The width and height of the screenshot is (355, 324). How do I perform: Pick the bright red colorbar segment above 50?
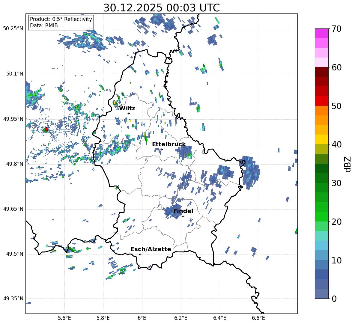coord(321,101)
